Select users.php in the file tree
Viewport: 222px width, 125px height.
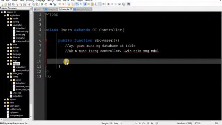(20, 38)
